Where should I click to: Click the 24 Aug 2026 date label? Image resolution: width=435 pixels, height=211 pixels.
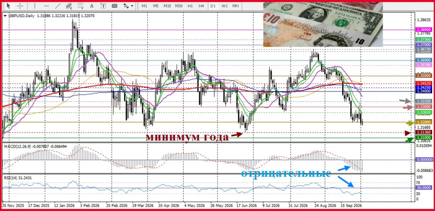[x=325, y=206]
